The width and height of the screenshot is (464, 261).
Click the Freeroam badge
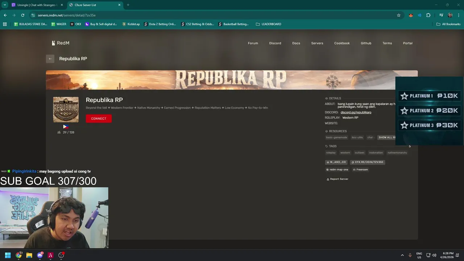tap(360, 170)
